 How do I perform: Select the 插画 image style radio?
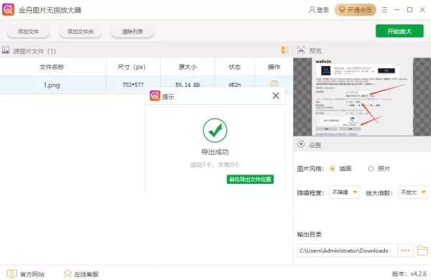click(333, 169)
